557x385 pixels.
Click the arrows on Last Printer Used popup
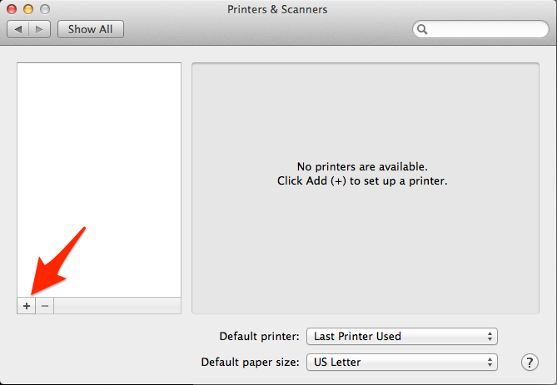(490, 337)
